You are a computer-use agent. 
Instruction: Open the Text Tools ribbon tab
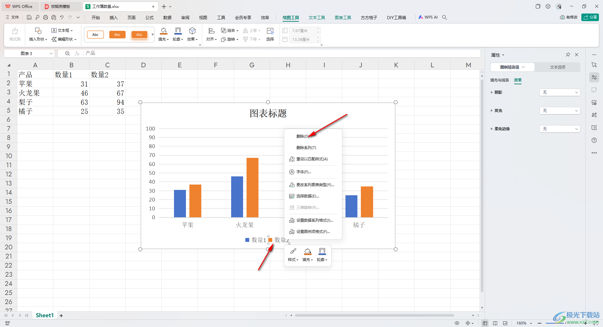[317, 18]
